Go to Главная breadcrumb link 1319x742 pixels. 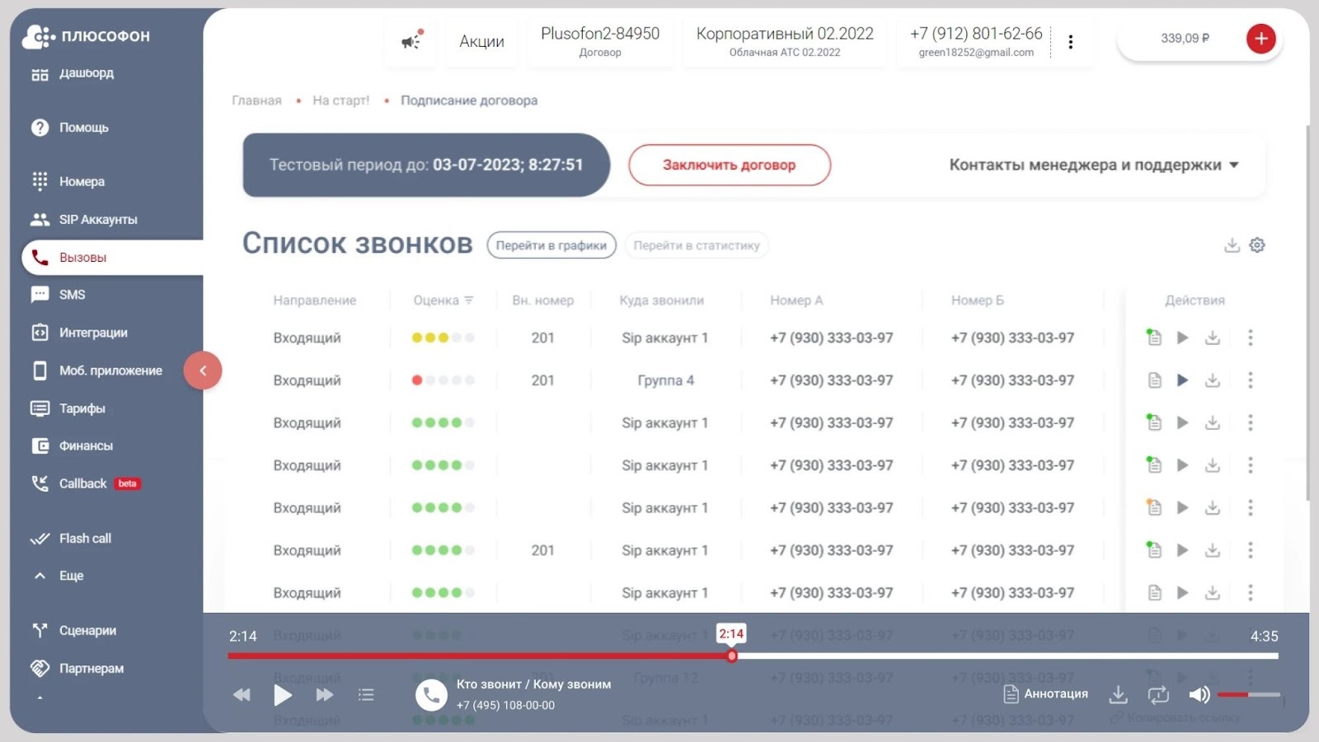pos(256,100)
